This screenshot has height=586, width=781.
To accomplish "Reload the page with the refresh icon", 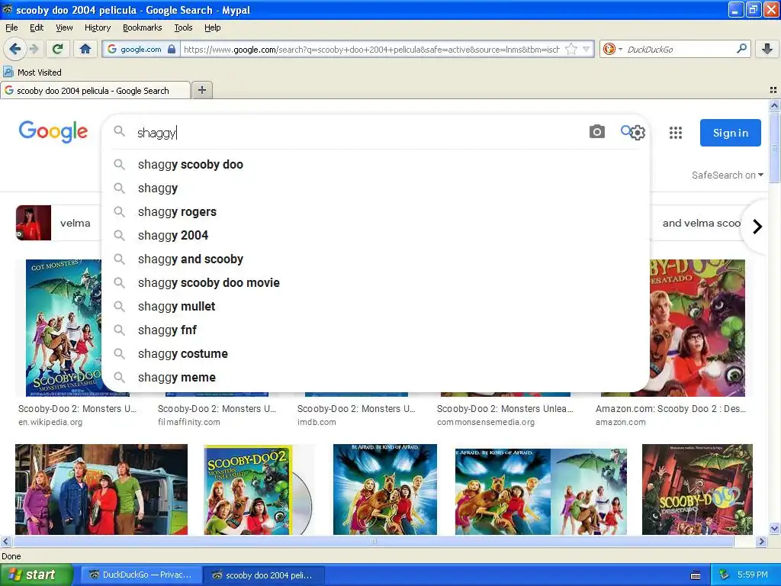I will click(x=58, y=49).
